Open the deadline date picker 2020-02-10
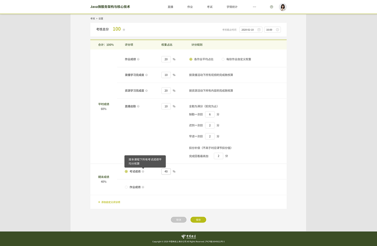Screen dimensions: 377x246 point(251,30)
